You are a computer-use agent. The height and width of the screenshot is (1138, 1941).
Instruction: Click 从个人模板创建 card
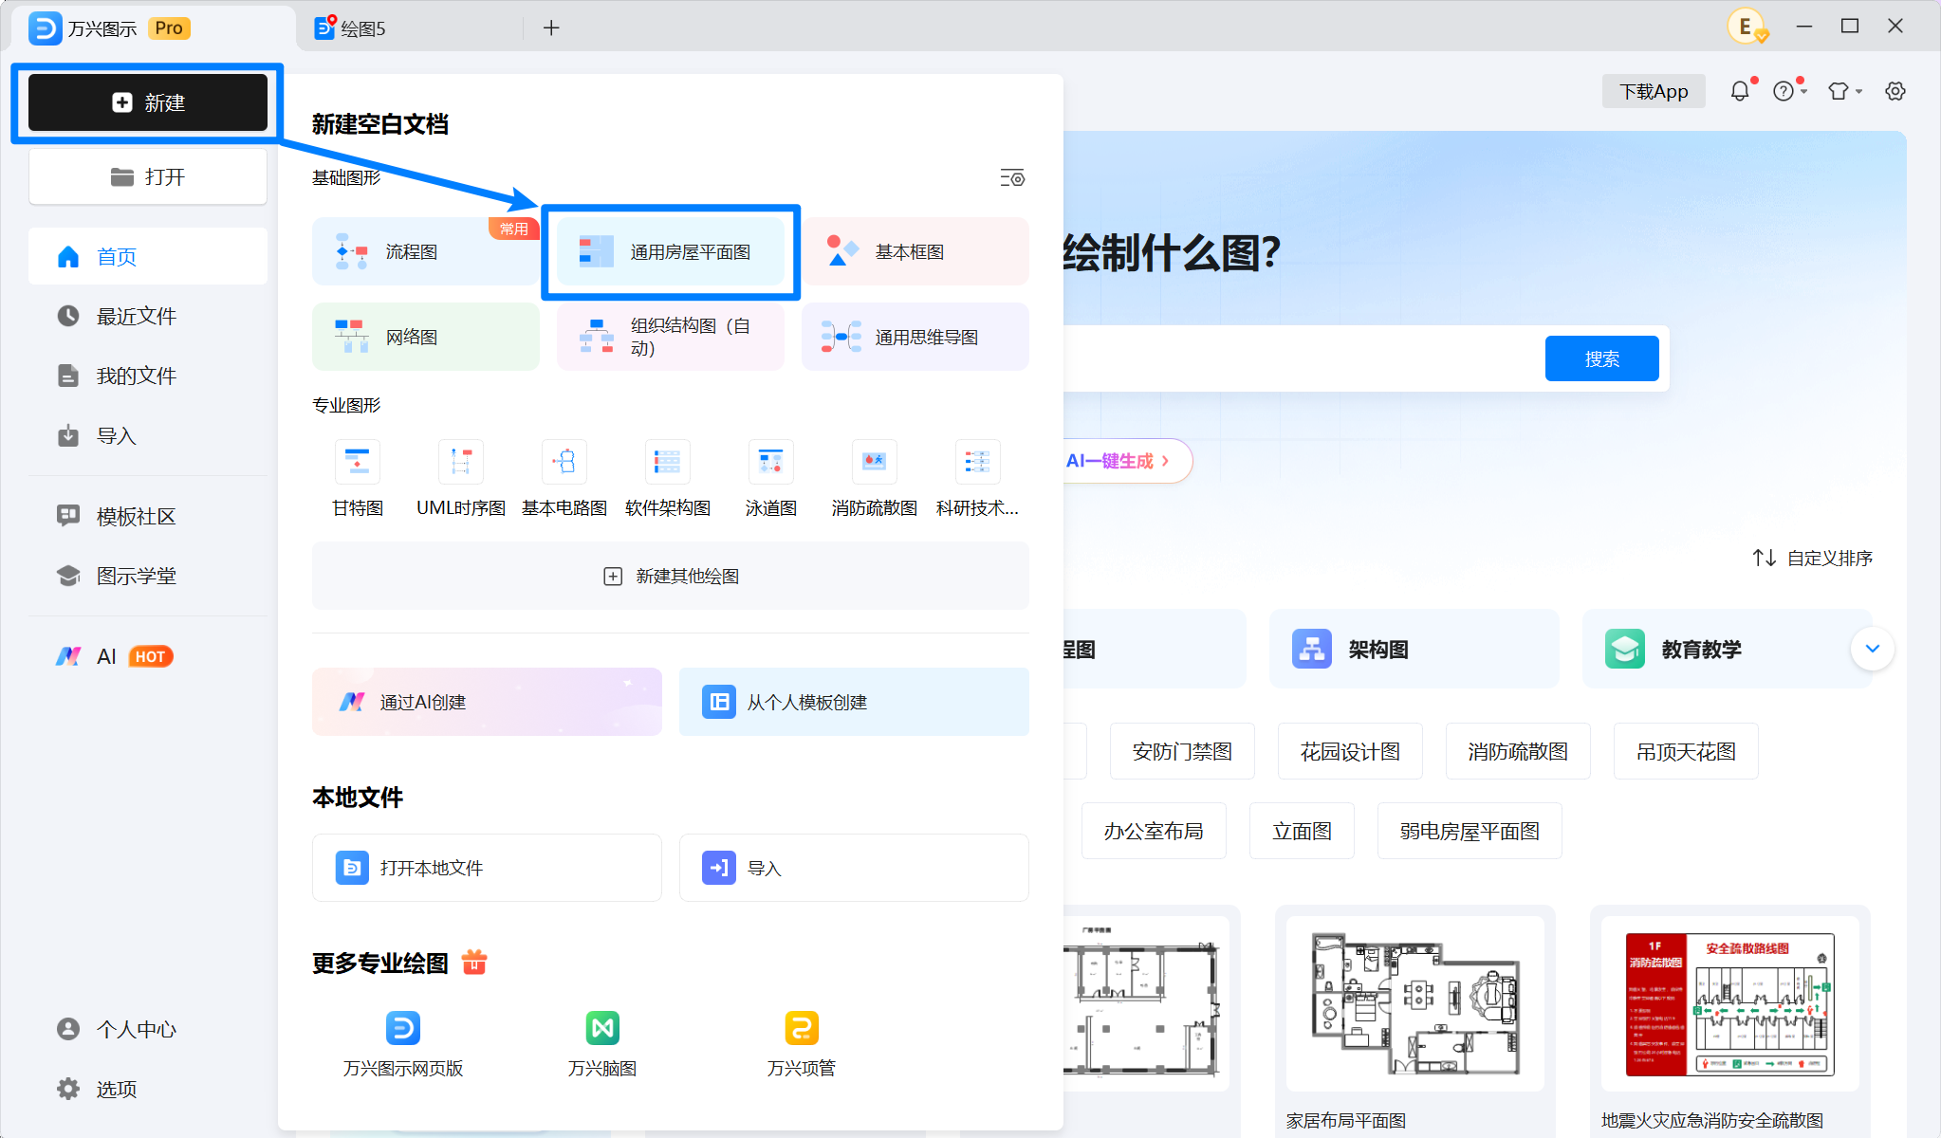[x=854, y=702]
